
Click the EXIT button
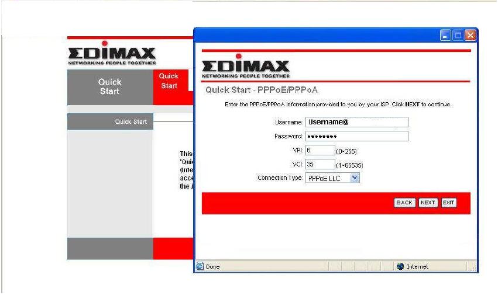click(448, 203)
